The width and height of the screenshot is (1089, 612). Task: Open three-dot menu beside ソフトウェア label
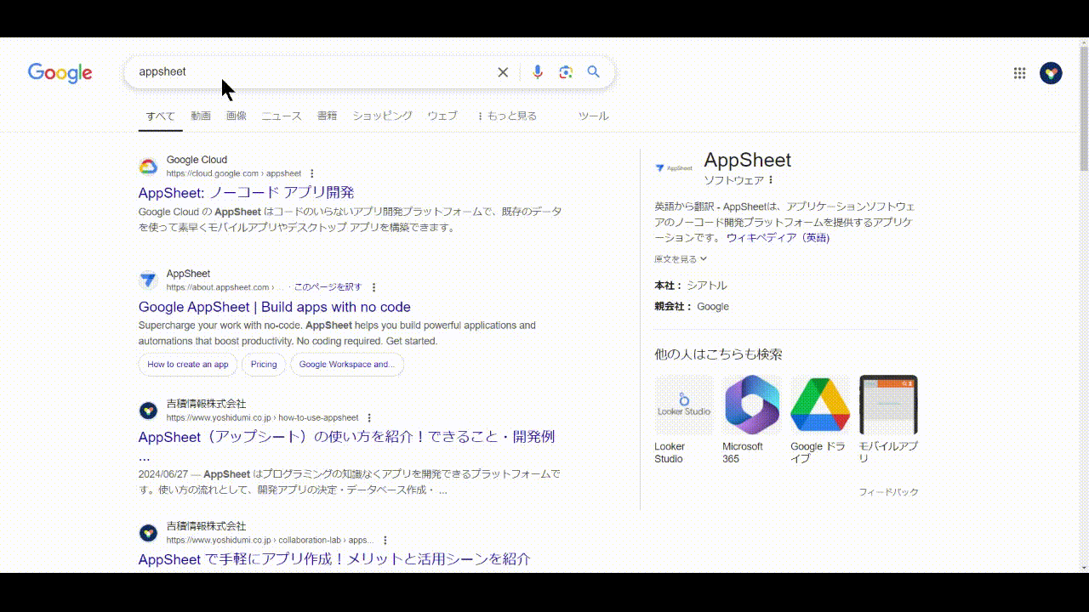771,180
